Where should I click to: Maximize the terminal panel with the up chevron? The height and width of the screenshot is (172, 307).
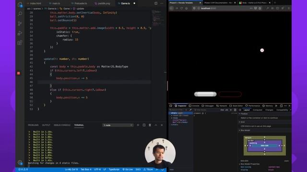pos(156,125)
